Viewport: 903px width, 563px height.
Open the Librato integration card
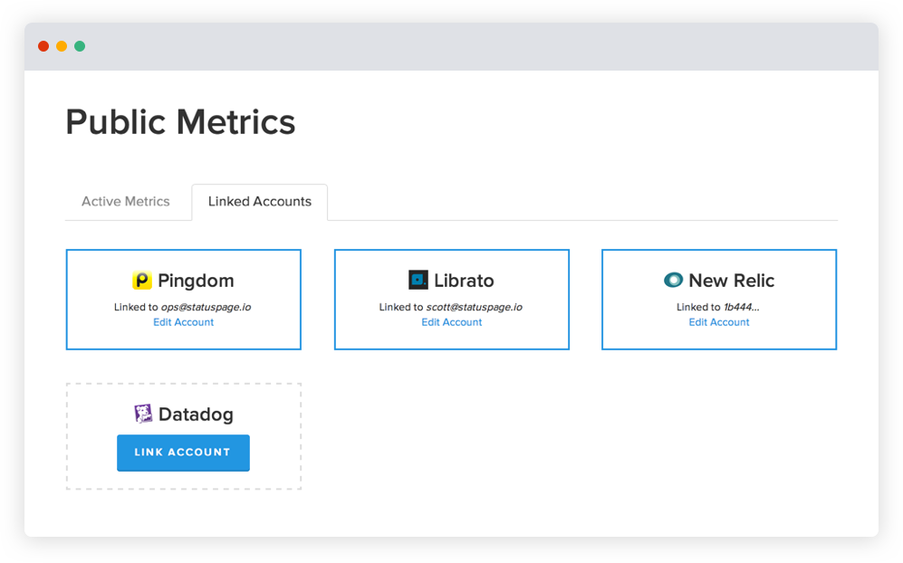pos(451,299)
